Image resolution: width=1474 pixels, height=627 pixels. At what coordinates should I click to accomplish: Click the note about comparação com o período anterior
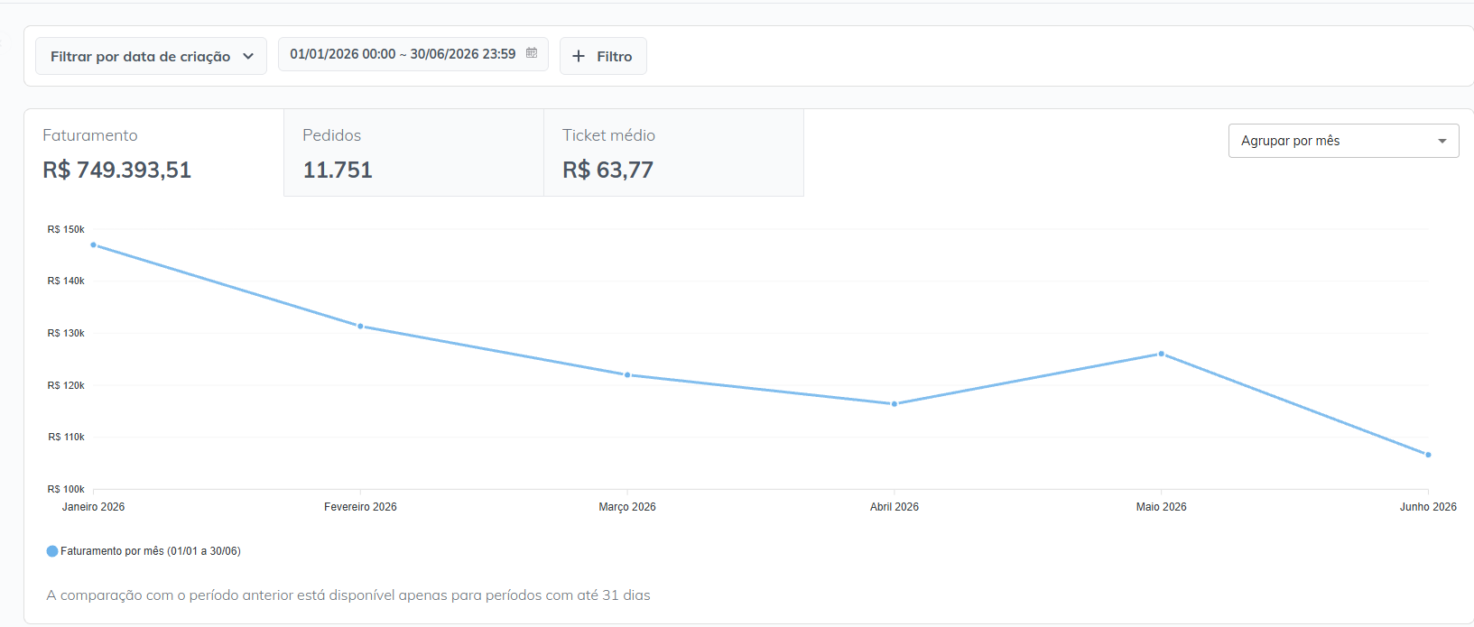point(348,595)
